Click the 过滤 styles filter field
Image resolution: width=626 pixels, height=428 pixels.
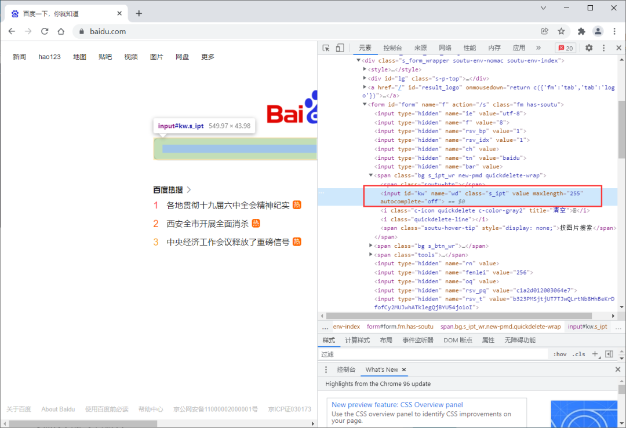[x=433, y=354]
